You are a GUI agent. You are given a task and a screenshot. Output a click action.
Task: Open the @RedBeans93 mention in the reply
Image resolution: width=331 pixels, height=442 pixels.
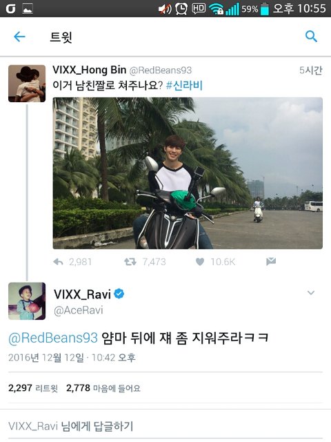click(53, 338)
